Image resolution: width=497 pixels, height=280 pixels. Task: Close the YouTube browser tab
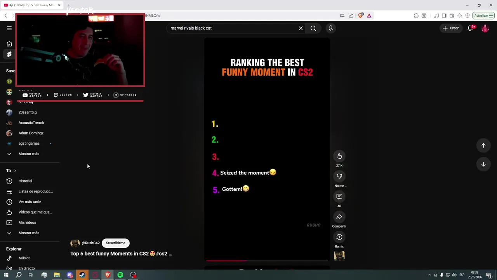click(59, 5)
